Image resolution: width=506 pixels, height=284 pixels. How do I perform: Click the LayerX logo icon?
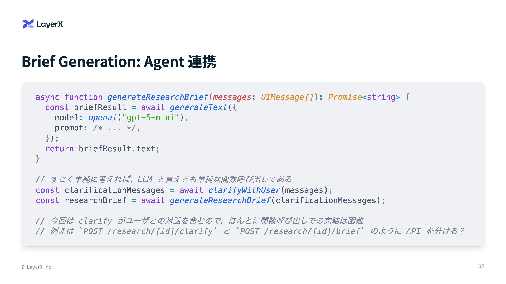point(28,24)
